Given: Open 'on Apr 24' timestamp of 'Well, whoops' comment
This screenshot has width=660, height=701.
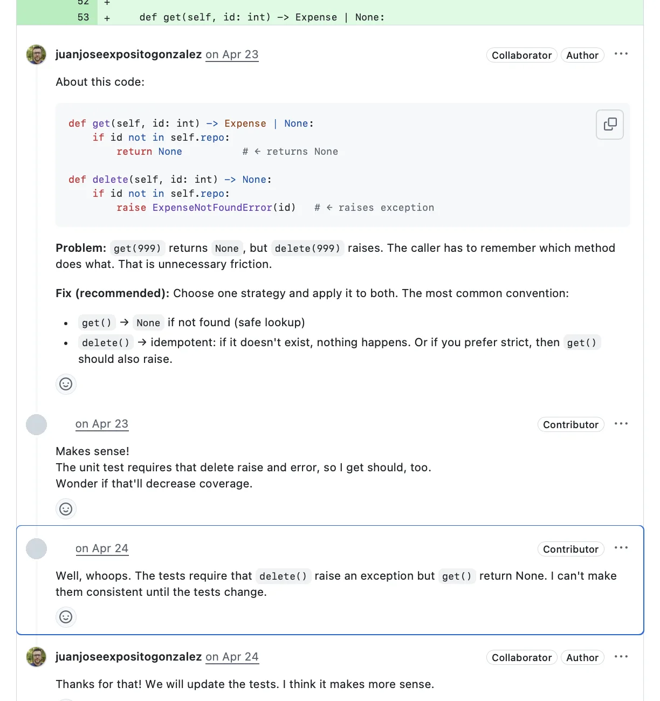Looking at the screenshot, I should click(102, 548).
